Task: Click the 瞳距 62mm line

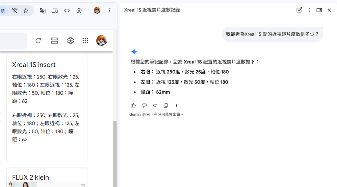Action: [155, 92]
